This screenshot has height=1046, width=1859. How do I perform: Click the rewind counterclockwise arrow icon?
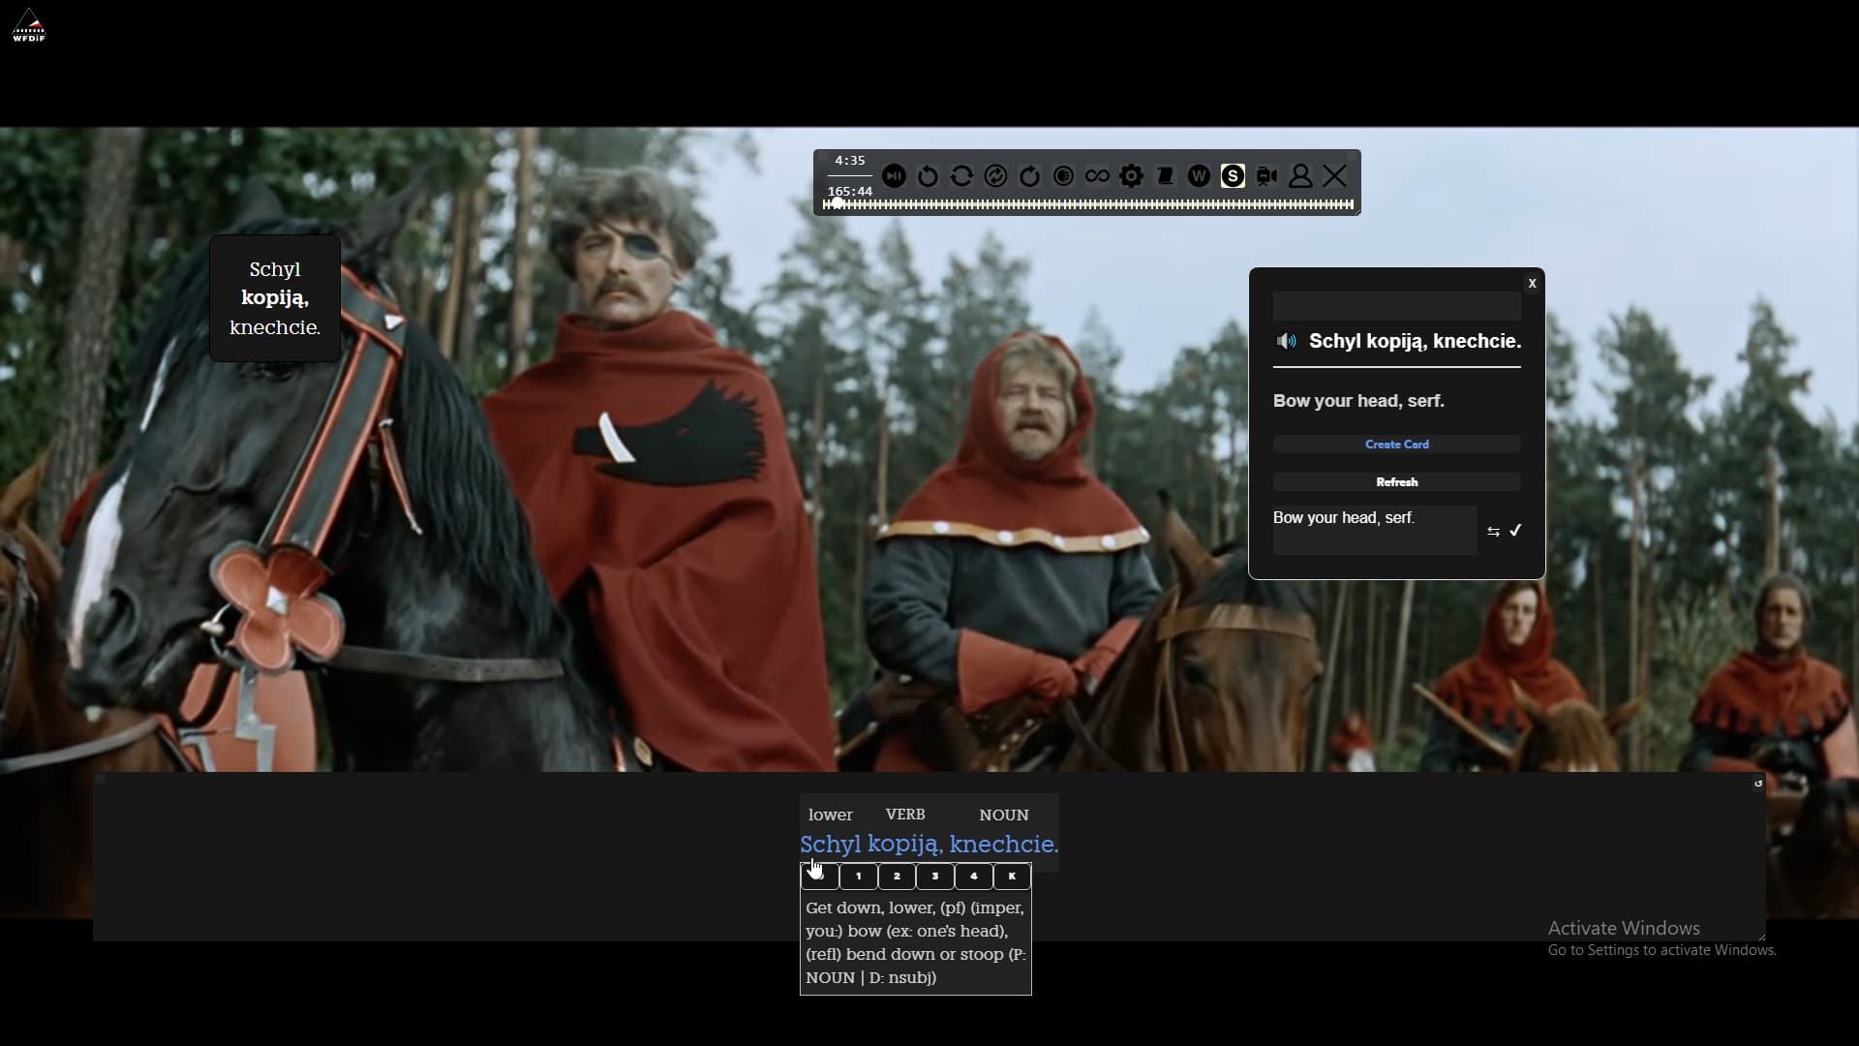point(928,176)
